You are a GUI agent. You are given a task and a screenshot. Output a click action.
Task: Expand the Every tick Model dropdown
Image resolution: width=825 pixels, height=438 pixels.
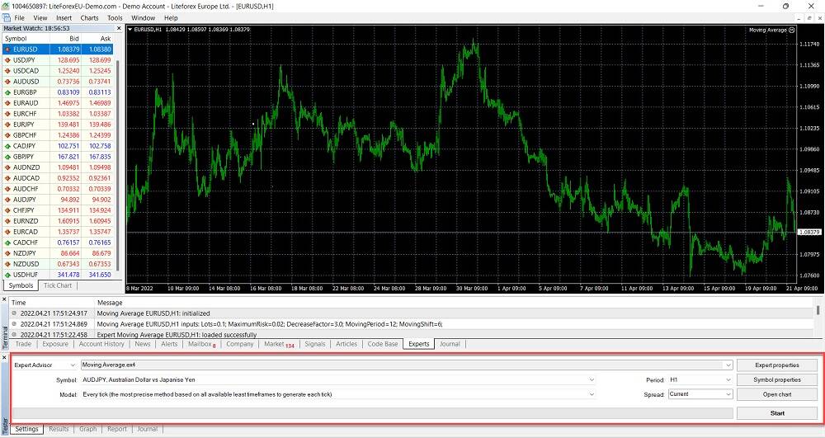click(592, 394)
